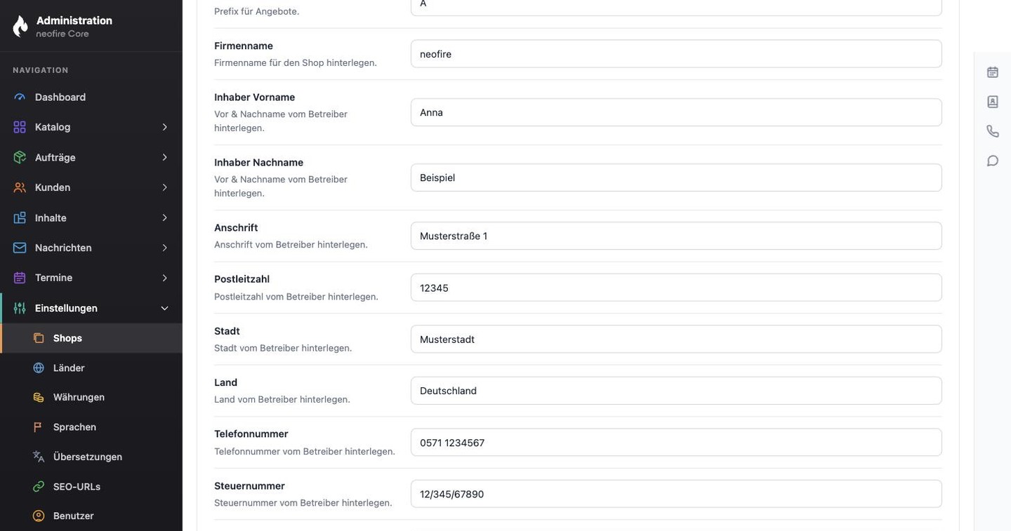
Task: Click the Dashboard gauge icon
Action: 20,98
